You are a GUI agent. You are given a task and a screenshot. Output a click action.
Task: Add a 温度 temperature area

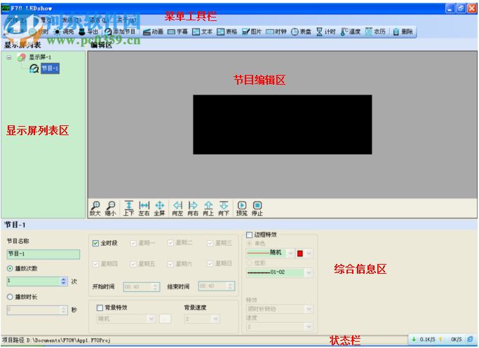(351, 32)
